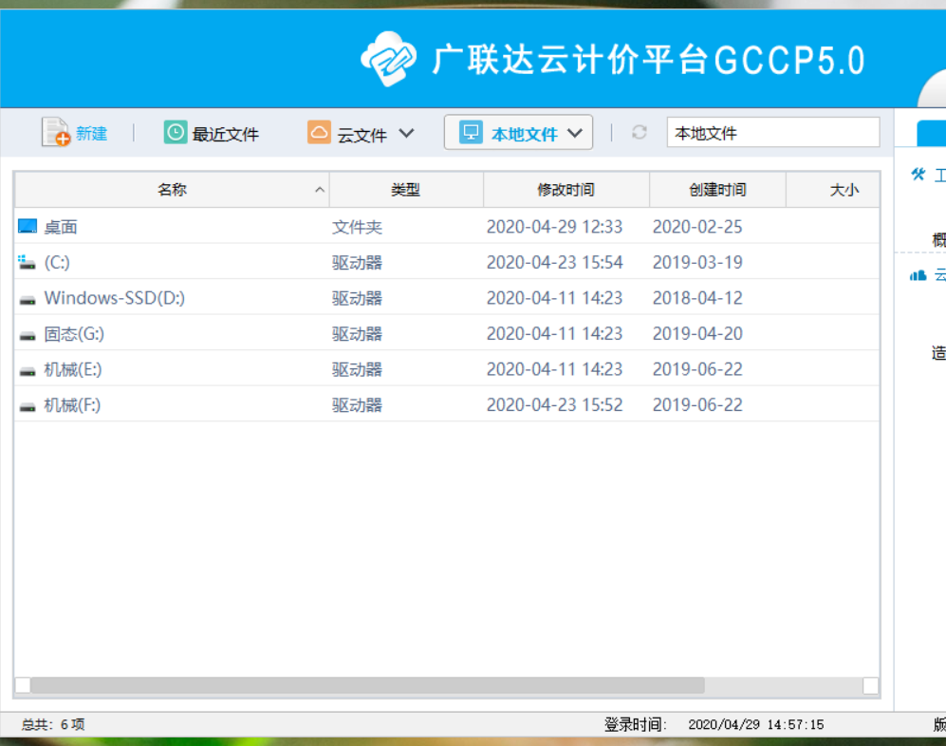This screenshot has width=946, height=746.
Task: Click the 桌面 desktop icon
Action: coord(28,226)
